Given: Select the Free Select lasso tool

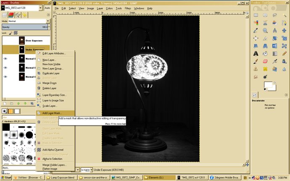Looking at the screenshot, I should (x=274, y=15).
